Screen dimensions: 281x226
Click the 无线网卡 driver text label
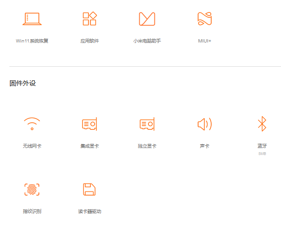[x=32, y=146]
